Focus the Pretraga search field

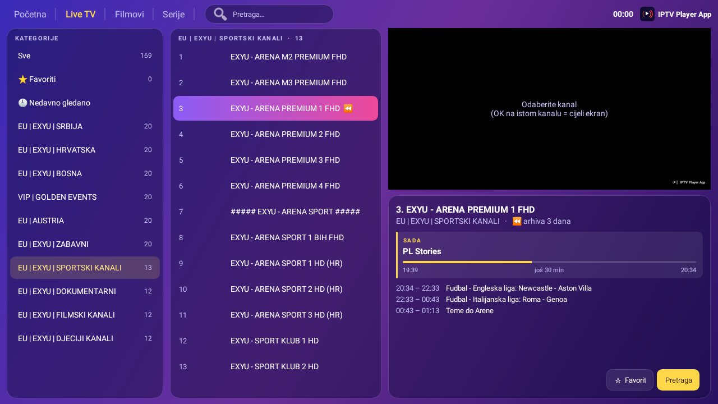269,14
